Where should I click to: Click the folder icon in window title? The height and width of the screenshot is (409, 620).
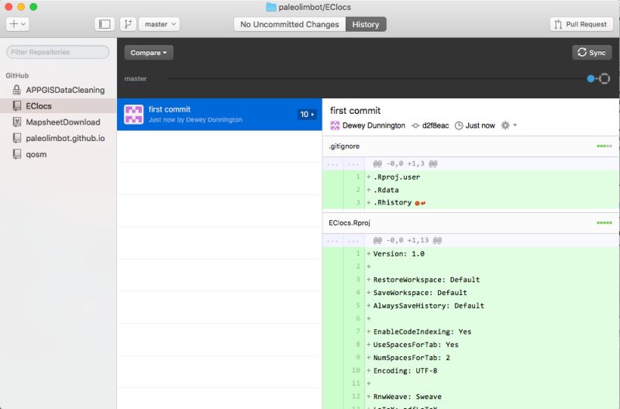pyautogui.click(x=270, y=7)
